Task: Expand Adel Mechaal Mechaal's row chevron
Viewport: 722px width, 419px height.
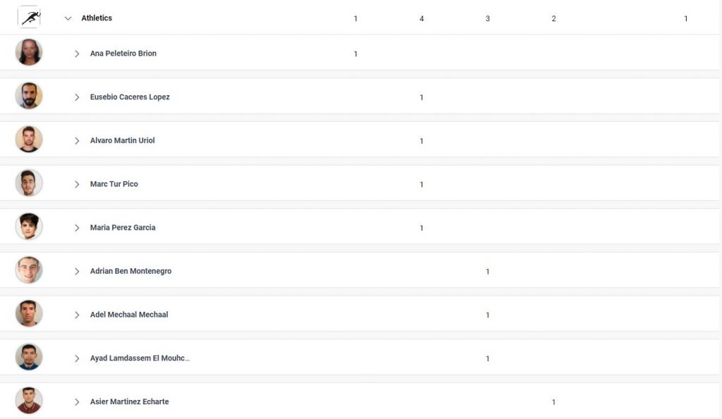Action: [77, 315]
